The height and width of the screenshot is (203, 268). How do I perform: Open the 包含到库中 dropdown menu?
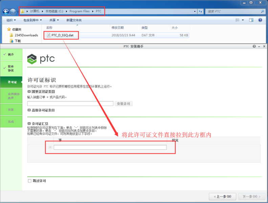32,20
